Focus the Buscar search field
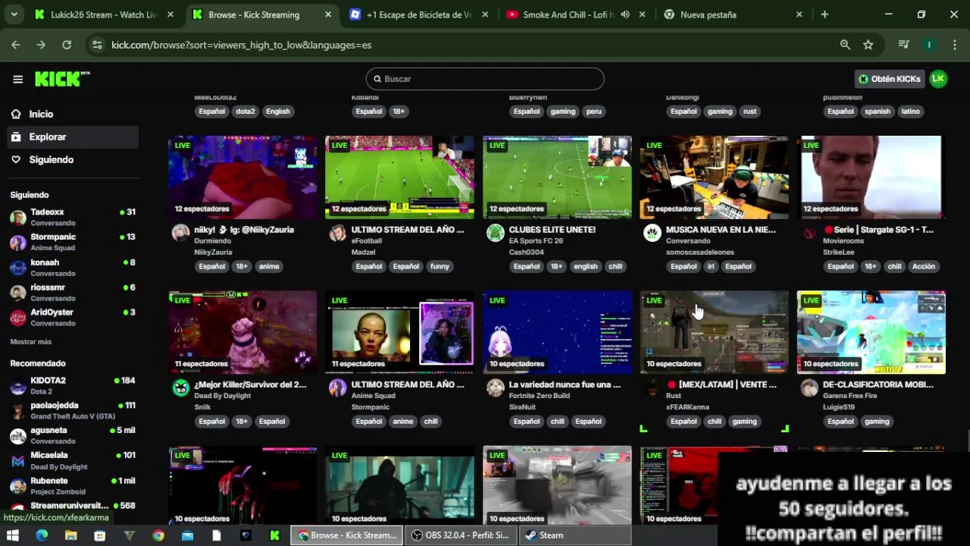This screenshot has height=546, width=970. 485,79
